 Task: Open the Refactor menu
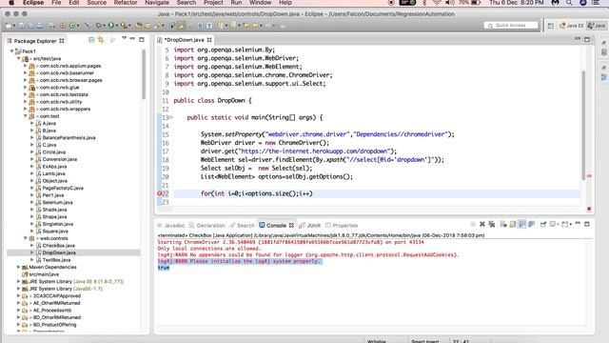pyautogui.click(x=126, y=3)
